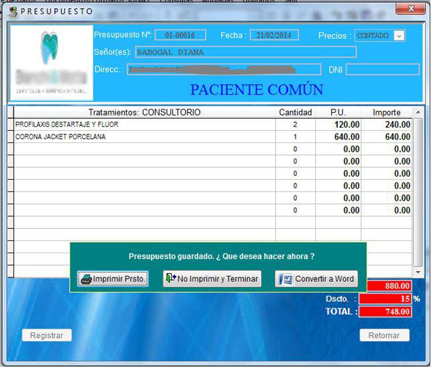Viewport: 431px width, 368px height.
Task: Click quantity 1 for CORONA JACKET row
Action: point(295,137)
